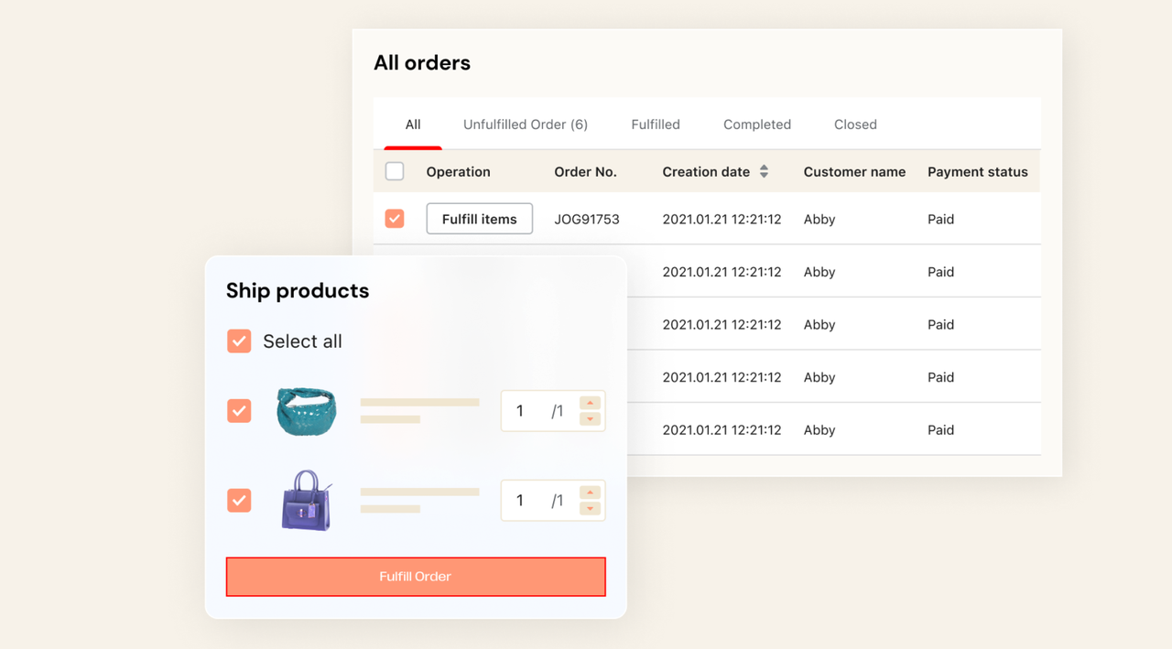Check the header select-all orders checkbox
Screen dimensions: 1172x649
[x=395, y=171]
